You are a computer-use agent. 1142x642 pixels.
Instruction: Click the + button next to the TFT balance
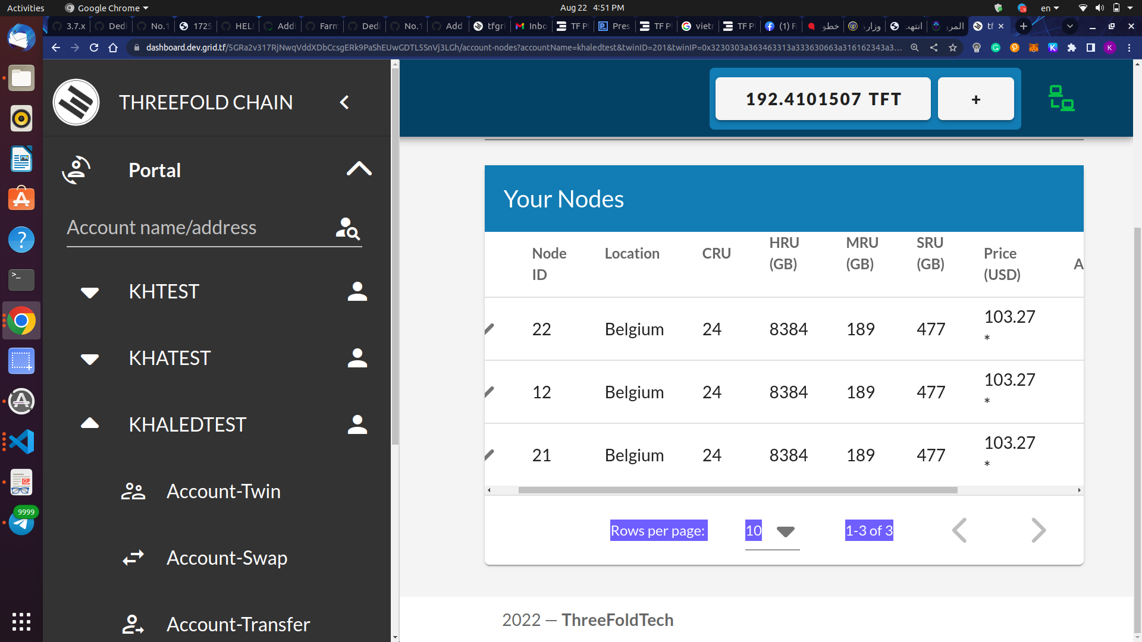[x=975, y=99]
